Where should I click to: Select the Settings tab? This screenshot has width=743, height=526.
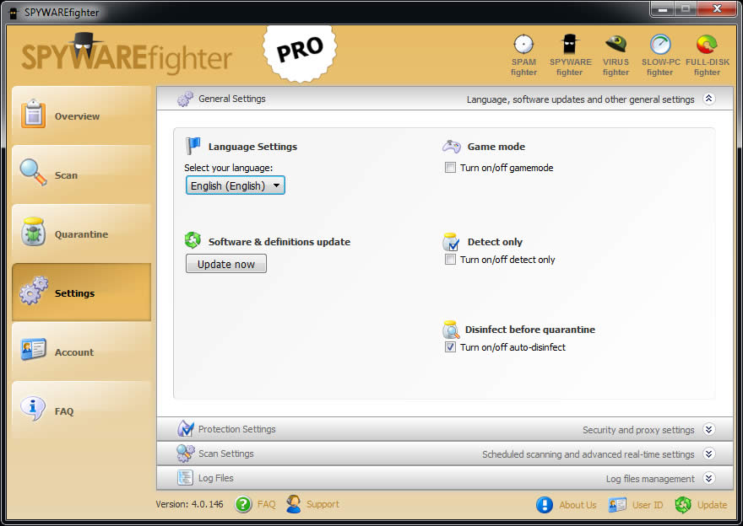[x=82, y=293]
